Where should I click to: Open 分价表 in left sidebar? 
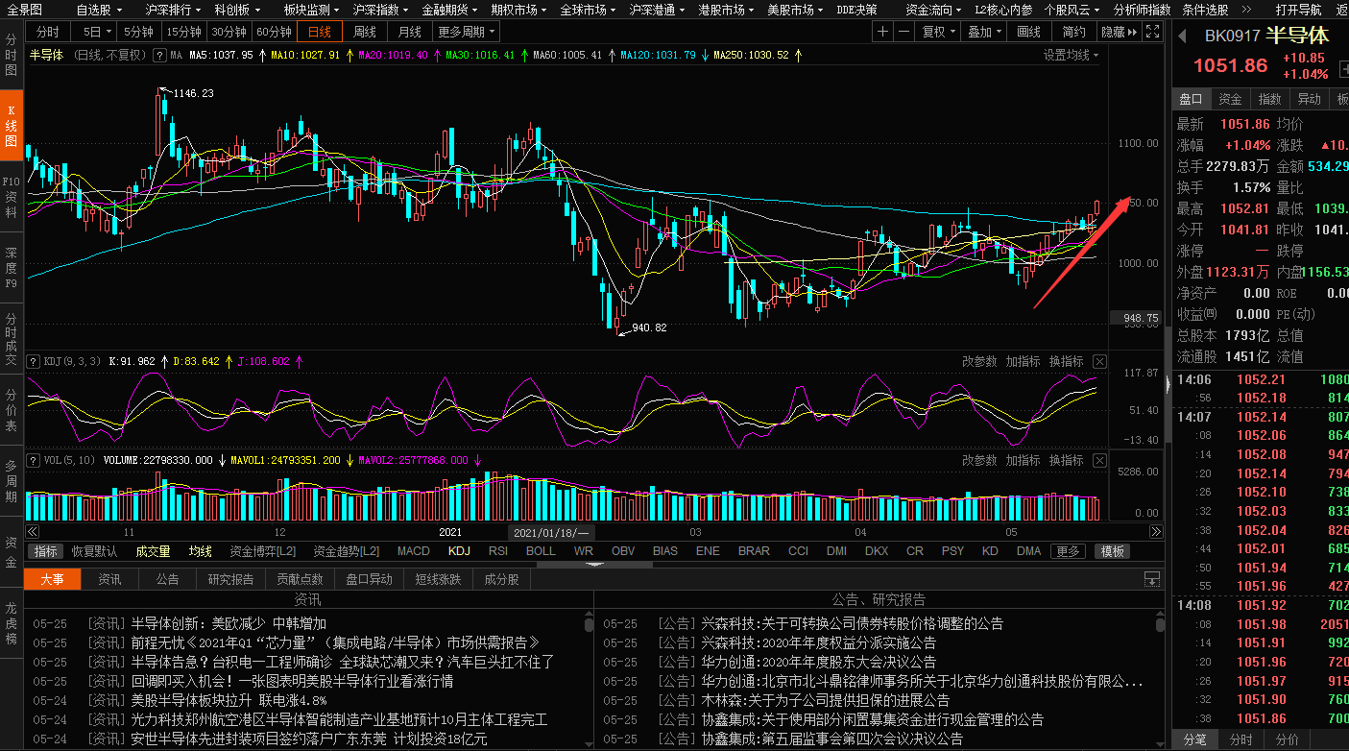click(11, 410)
